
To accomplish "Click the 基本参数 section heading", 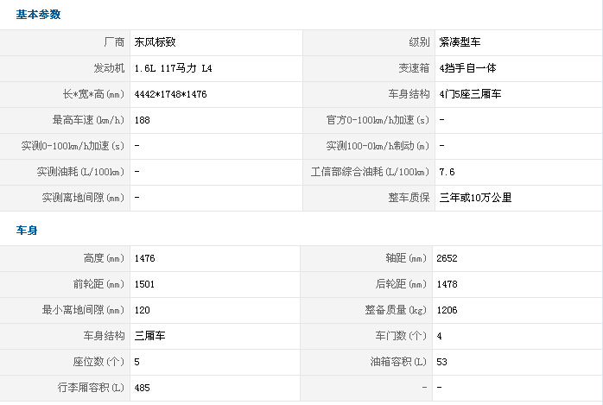I will (38, 15).
